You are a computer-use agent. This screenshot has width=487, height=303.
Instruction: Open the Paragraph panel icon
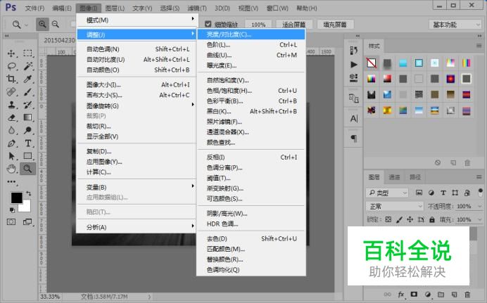tap(353, 138)
